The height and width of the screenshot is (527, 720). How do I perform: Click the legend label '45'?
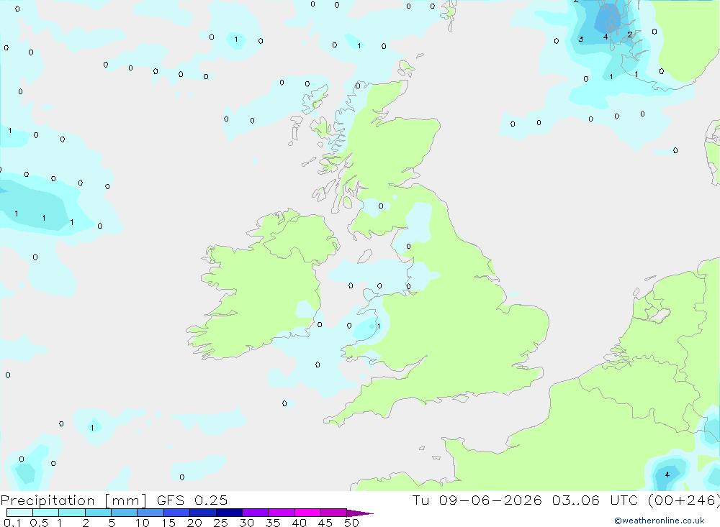(325, 523)
